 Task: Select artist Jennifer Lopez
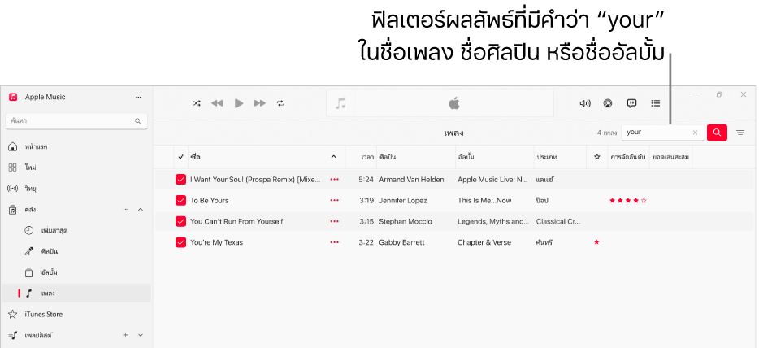403,200
